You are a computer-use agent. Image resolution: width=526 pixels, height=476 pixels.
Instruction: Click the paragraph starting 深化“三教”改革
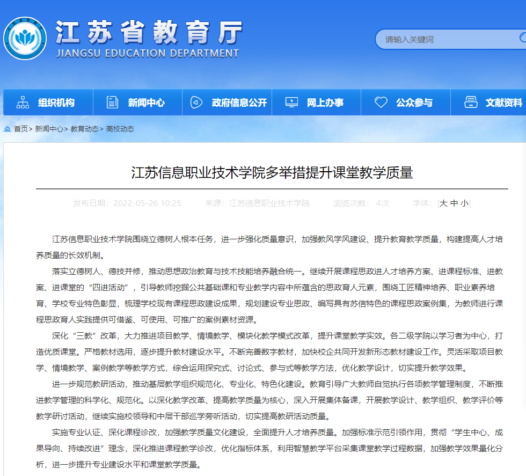point(269,352)
